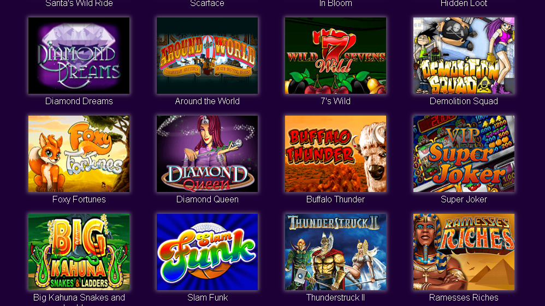Click the Scarface title at top
Image resolution: width=545 pixels, height=306 pixels.
(207, 3)
